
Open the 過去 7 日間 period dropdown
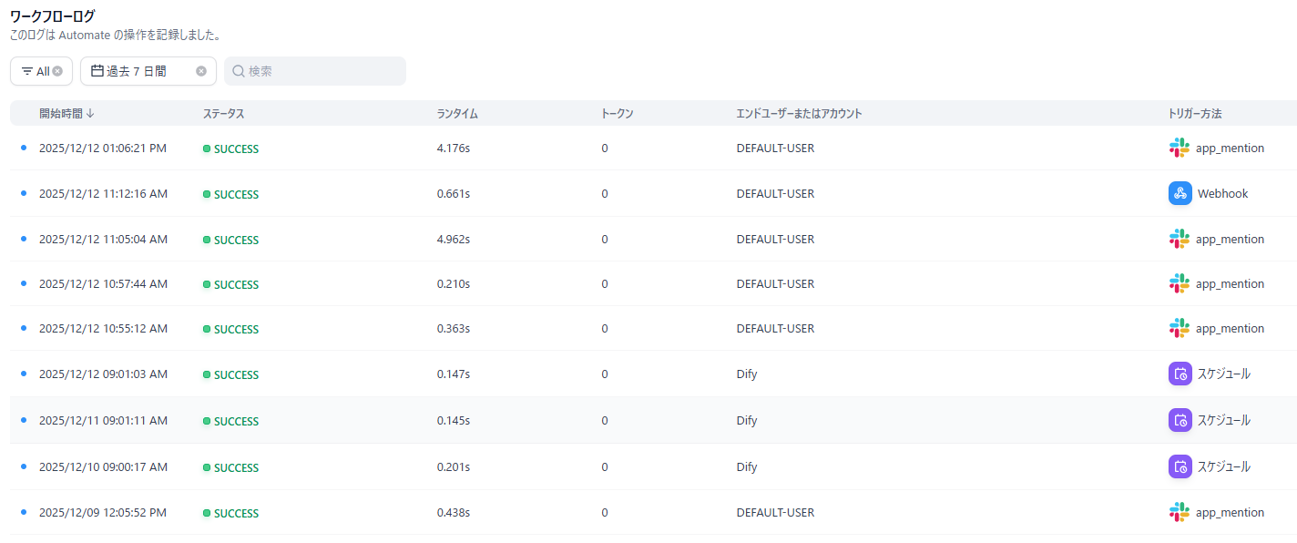click(137, 71)
